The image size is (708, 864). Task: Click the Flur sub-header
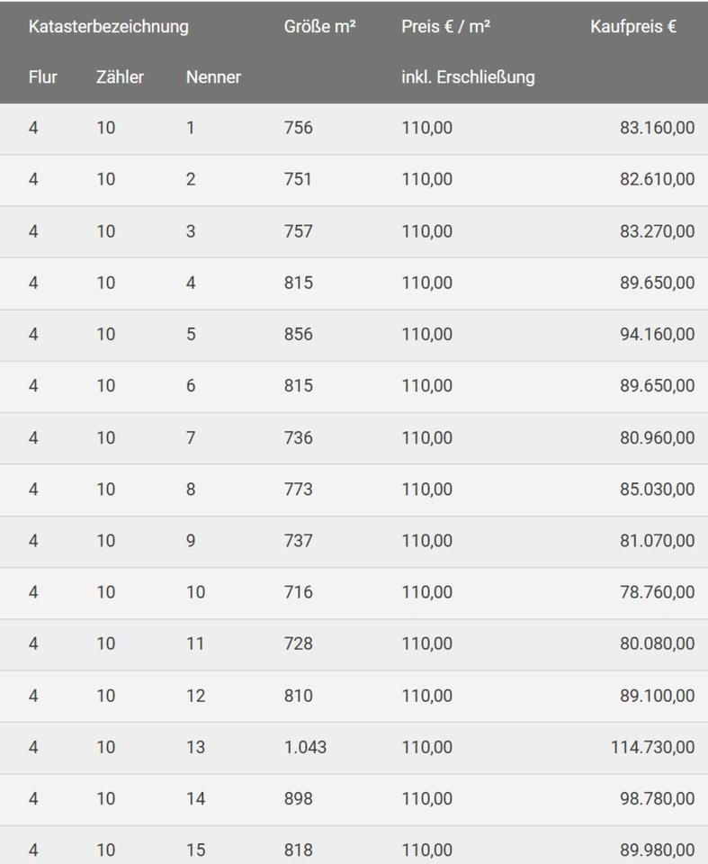coord(42,77)
